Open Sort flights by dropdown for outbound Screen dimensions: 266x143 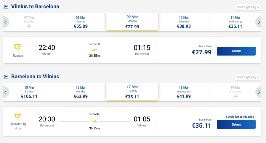tap(248, 7)
